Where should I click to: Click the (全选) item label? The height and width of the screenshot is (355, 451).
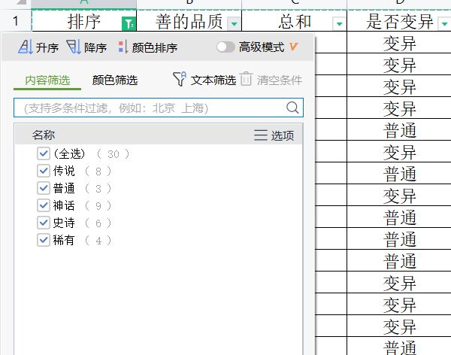click(x=69, y=153)
